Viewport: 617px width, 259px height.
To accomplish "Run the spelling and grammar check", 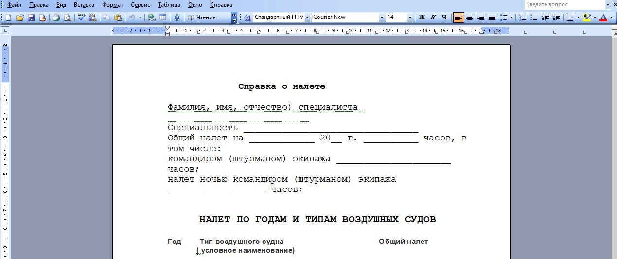I will tap(81, 17).
